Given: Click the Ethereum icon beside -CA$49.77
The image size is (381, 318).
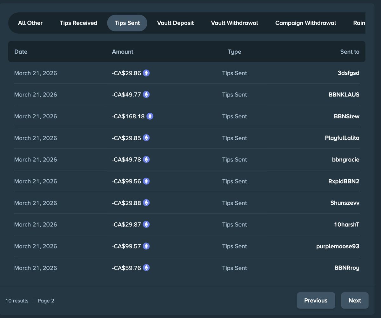Looking at the screenshot, I should pyautogui.click(x=146, y=95).
